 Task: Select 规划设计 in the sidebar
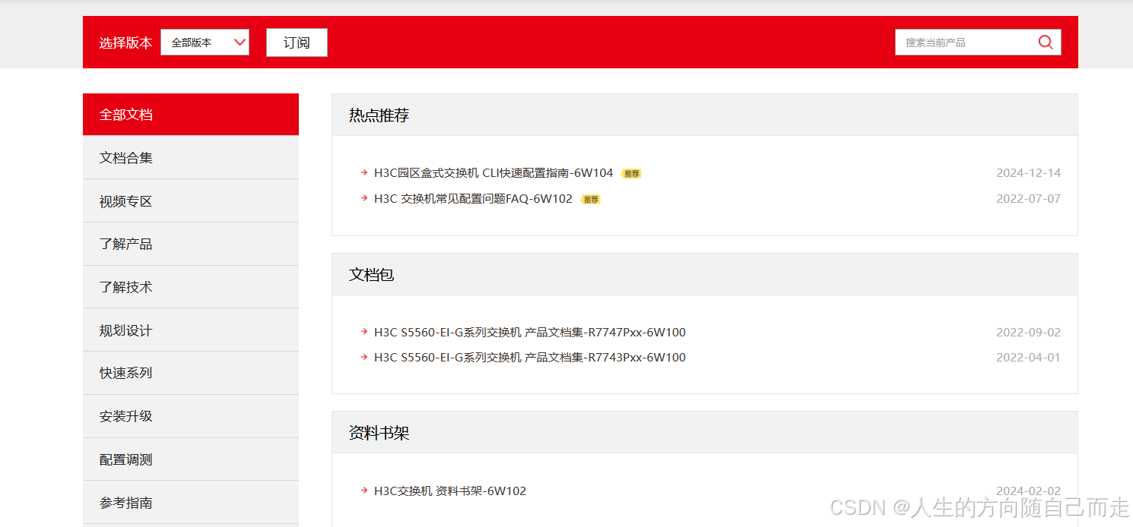[191, 330]
